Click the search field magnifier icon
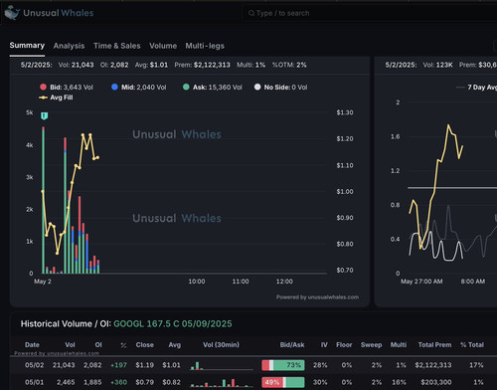The height and width of the screenshot is (390, 497). point(251,13)
